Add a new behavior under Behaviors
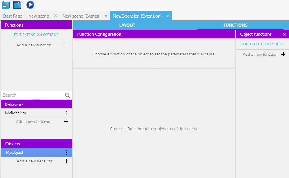 coord(66,121)
